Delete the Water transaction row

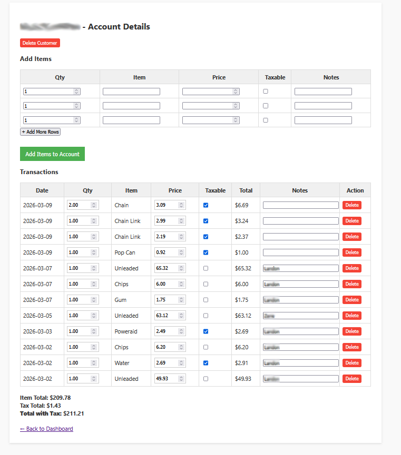point(351,363)
